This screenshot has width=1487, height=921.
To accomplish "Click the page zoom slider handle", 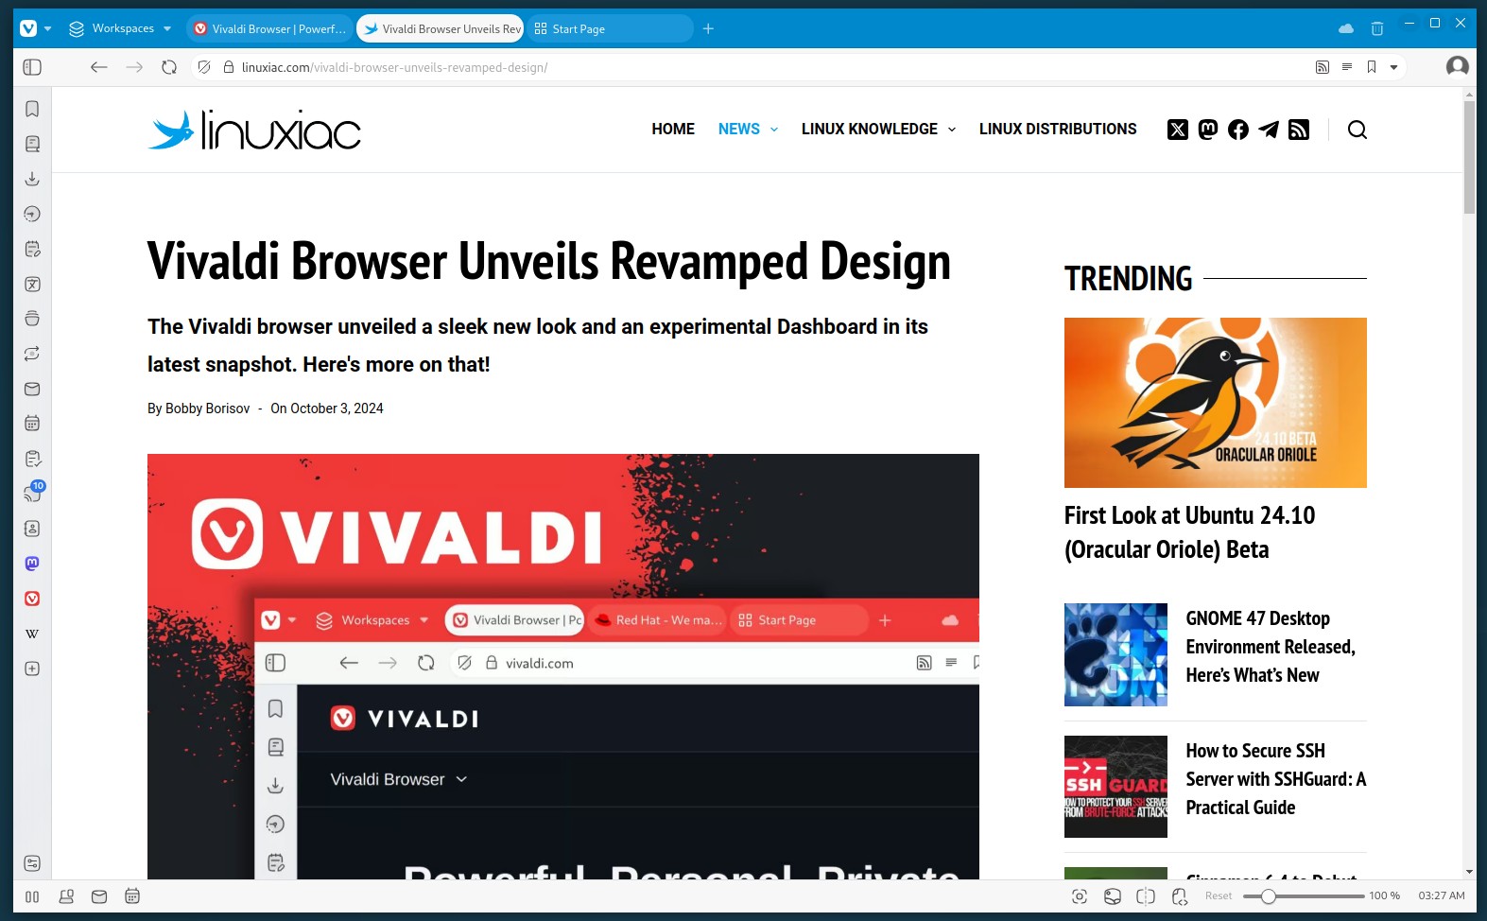I will (1269, 896).
